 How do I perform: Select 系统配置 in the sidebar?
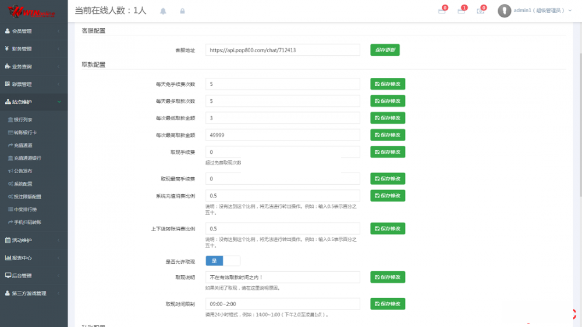point(23,184)
